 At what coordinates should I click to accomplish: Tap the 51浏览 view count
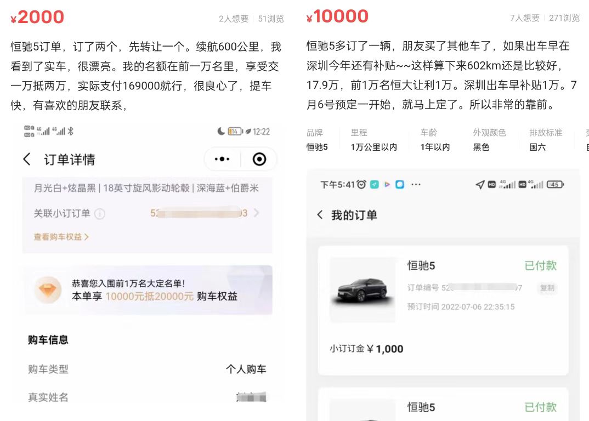point(271,19)
